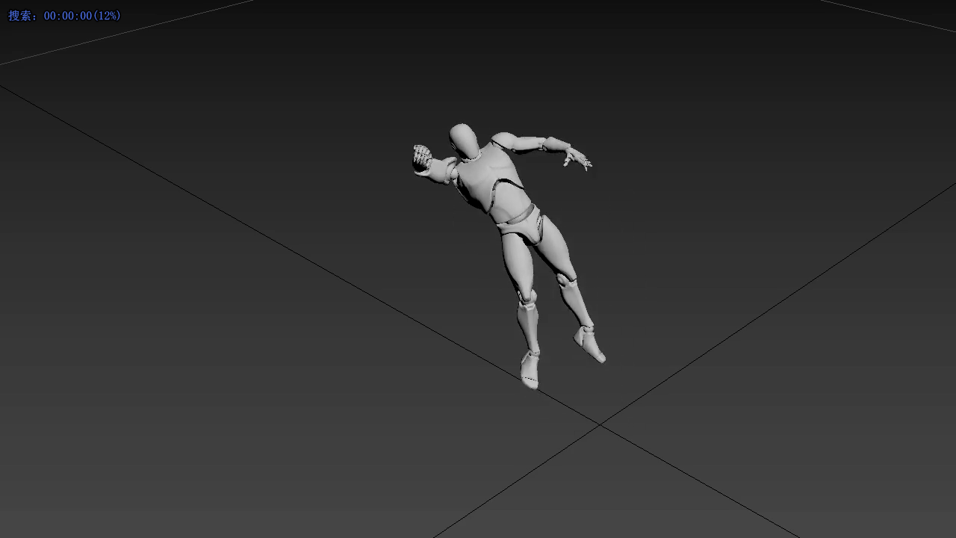Select the mannequin's outstretched open hand
The width and height of the screenshot is (956, 538).
pos(577,158)
